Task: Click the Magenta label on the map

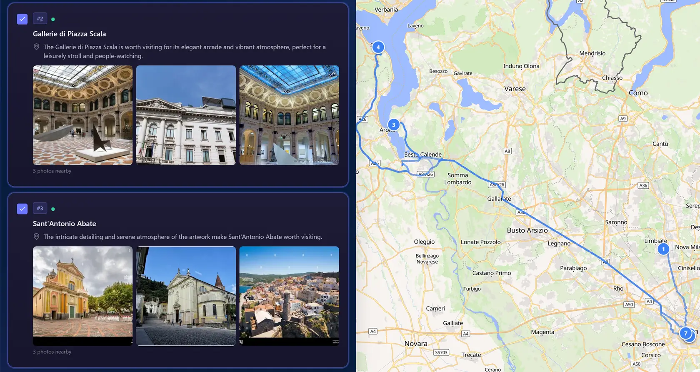Action: [542, 332]
